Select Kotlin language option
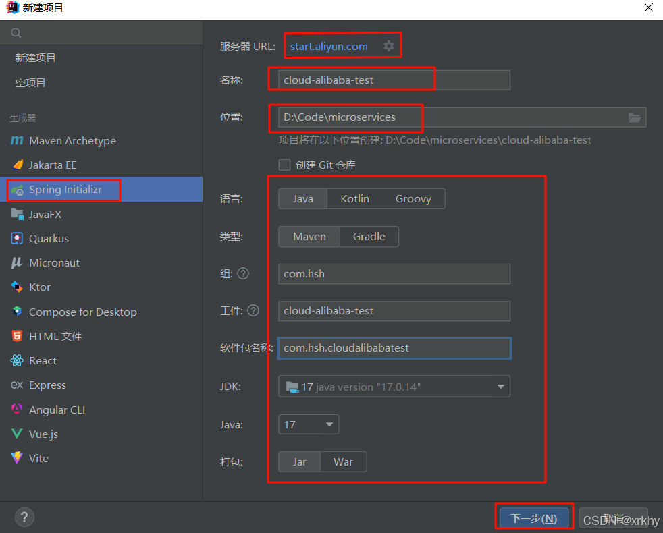The height and width of the screenshot is (533, 663). [354, 198]
